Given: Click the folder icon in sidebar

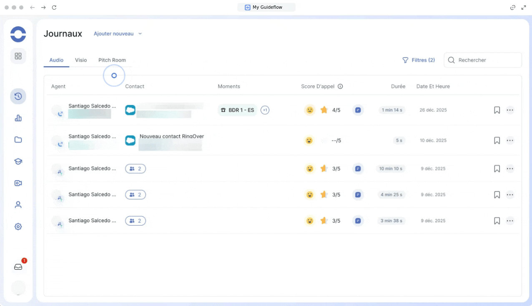Looking at the screenshot, I should (x=18, y=140).
